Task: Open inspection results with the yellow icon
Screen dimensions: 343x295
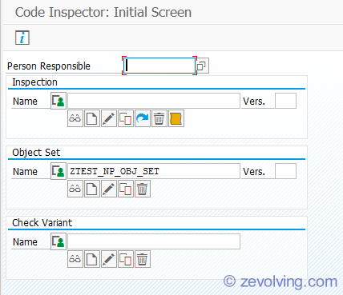Action: click(176, 118)
